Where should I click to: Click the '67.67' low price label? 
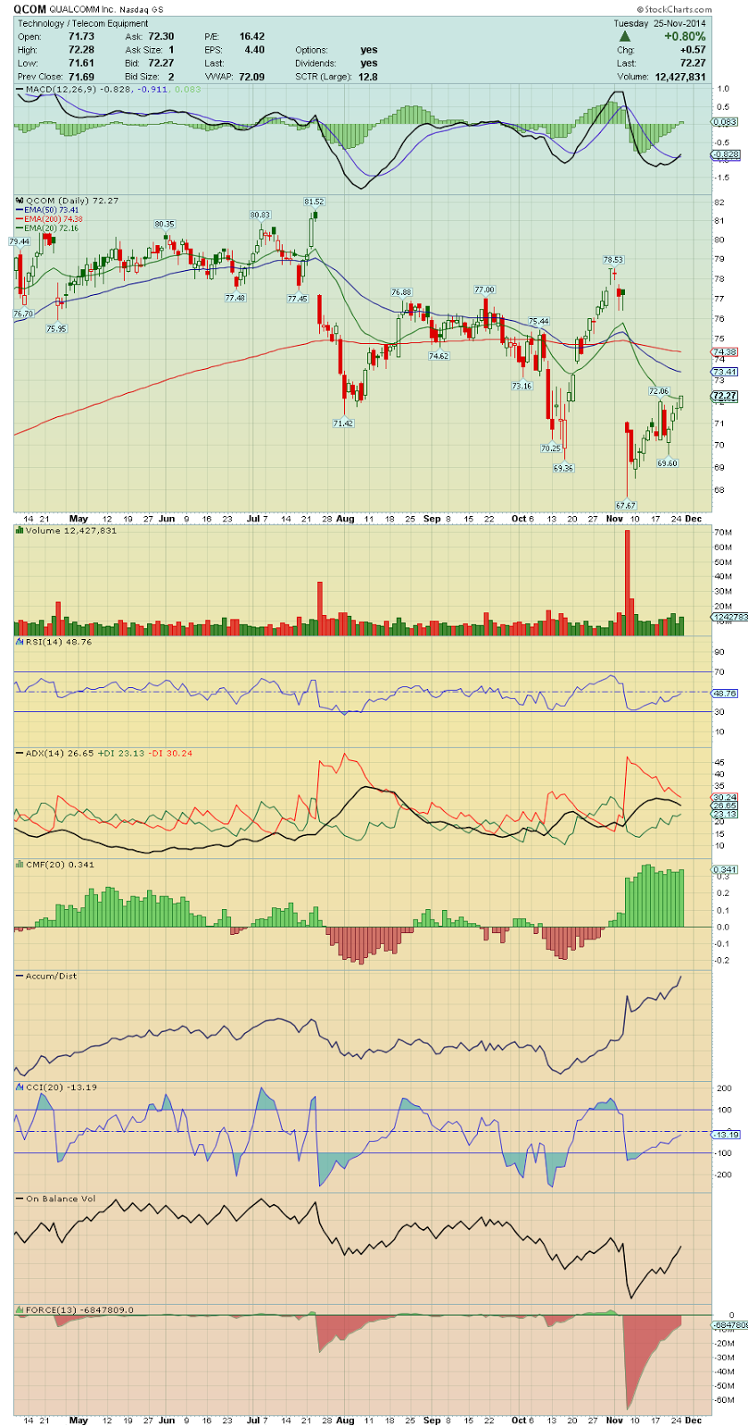tap(625, 505)
